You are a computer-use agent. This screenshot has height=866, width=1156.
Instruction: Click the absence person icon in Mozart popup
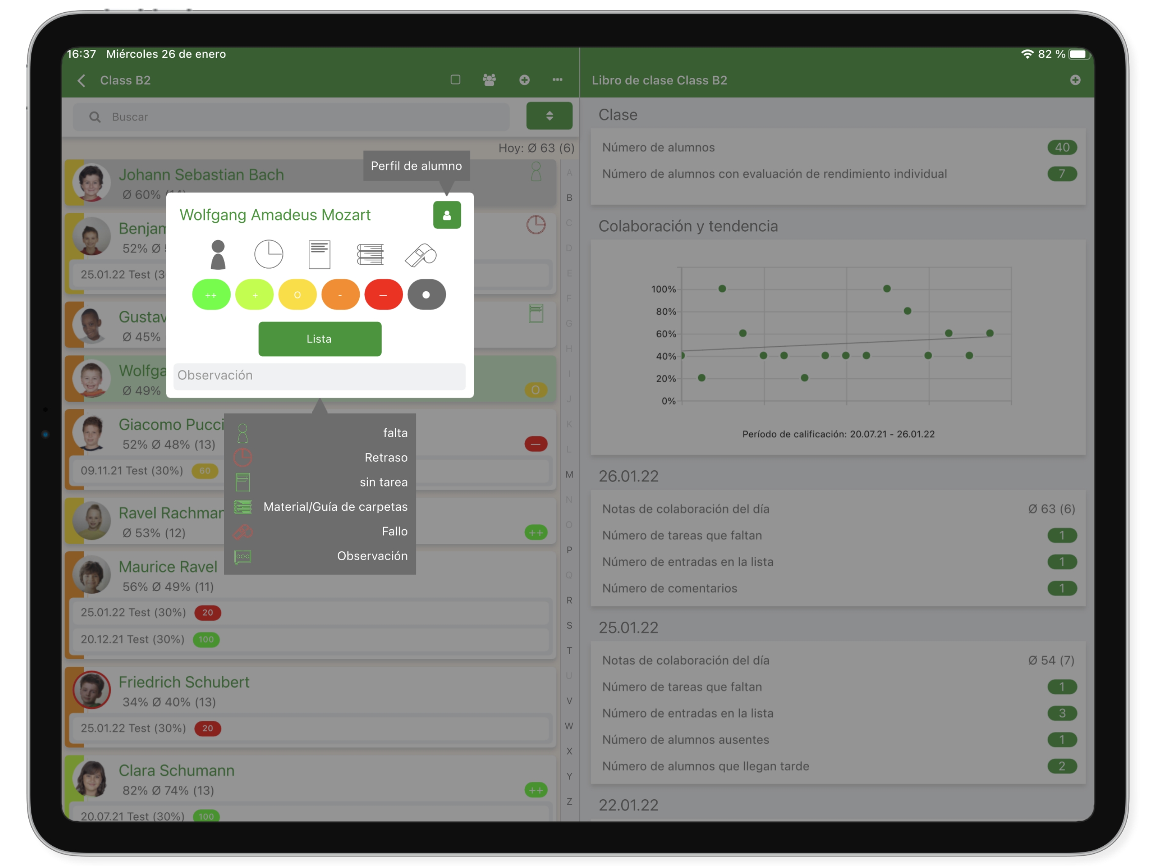pyautogui.click(x=218, y=255)
